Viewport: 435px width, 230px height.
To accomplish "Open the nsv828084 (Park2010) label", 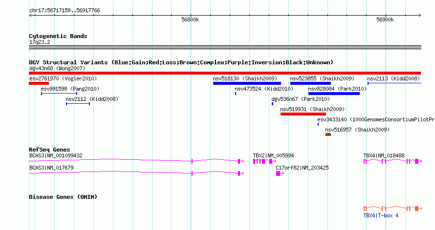I will [337, 89].
